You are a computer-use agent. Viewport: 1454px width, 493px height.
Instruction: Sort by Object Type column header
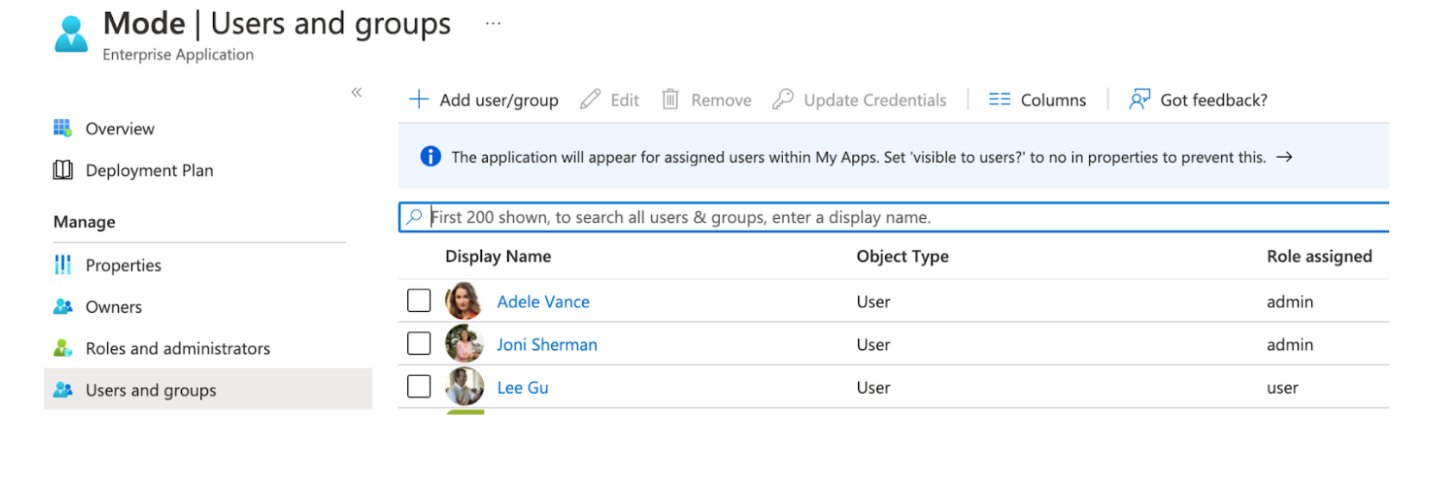point(902,256)
